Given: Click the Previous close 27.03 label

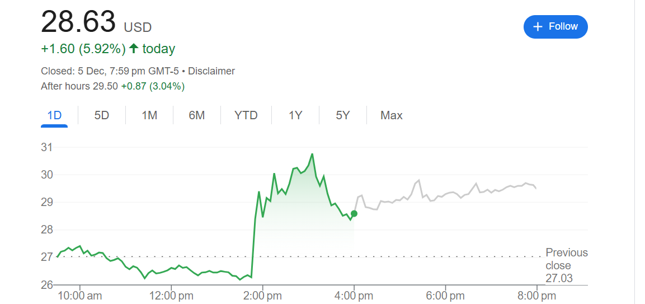Looking at the screenshot, I should 566,265.
